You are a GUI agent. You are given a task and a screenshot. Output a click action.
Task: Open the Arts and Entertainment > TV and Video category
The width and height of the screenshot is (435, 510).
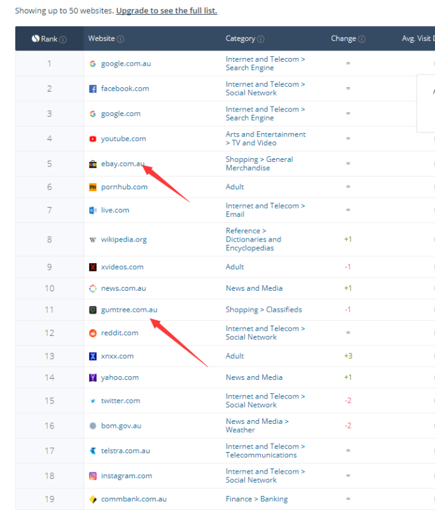[265, 138]
